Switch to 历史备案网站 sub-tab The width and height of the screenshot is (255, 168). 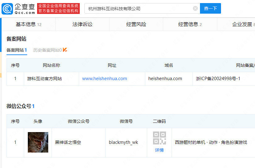(x=47, y=50)
